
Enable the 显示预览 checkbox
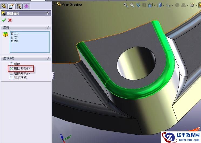(x=11, y=78)
